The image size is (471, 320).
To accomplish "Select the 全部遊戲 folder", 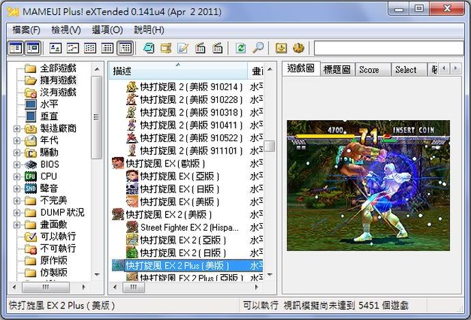I will [x=58, y=68].
